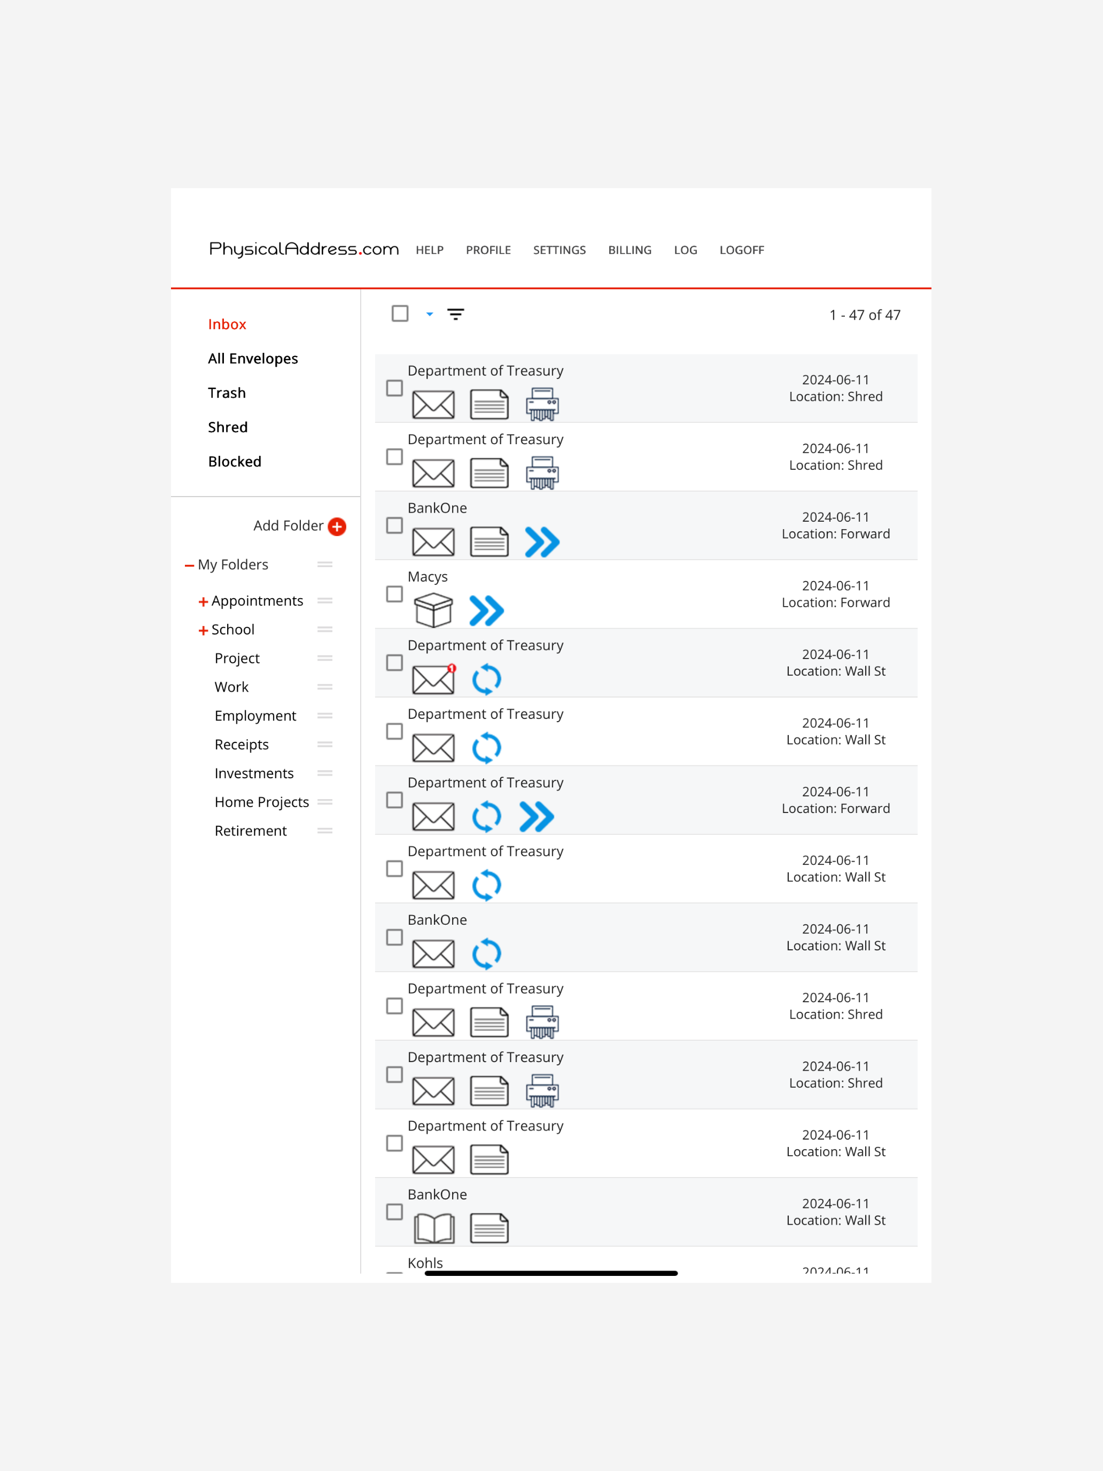Image resolution: width=1103 pixels, height=1471 pixels.
Task: Click the document icon in the Treasury Wall St row above the last BankOne
Action: [x=490, y=1160]
